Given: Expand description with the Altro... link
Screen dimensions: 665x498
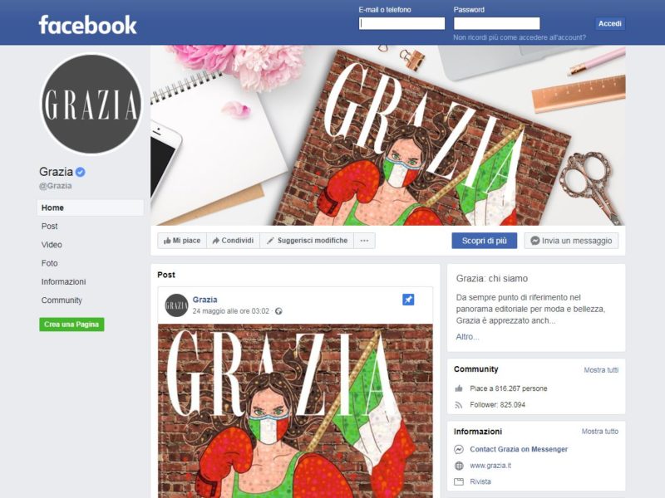Looking at the screenshot, I should tap(467, 337).
